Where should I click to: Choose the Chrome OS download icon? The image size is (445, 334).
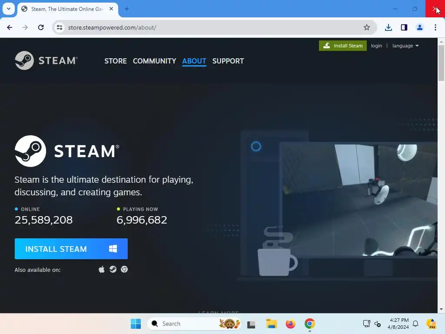pos(124,269)
